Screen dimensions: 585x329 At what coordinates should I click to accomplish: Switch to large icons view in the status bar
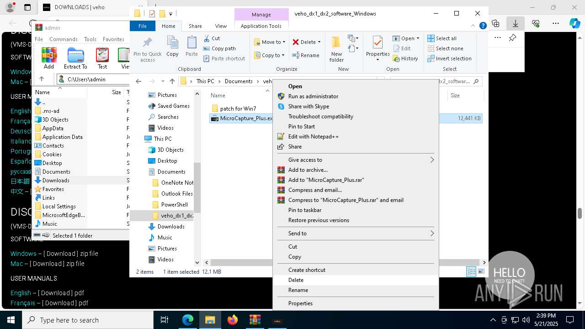coord(481,272)
